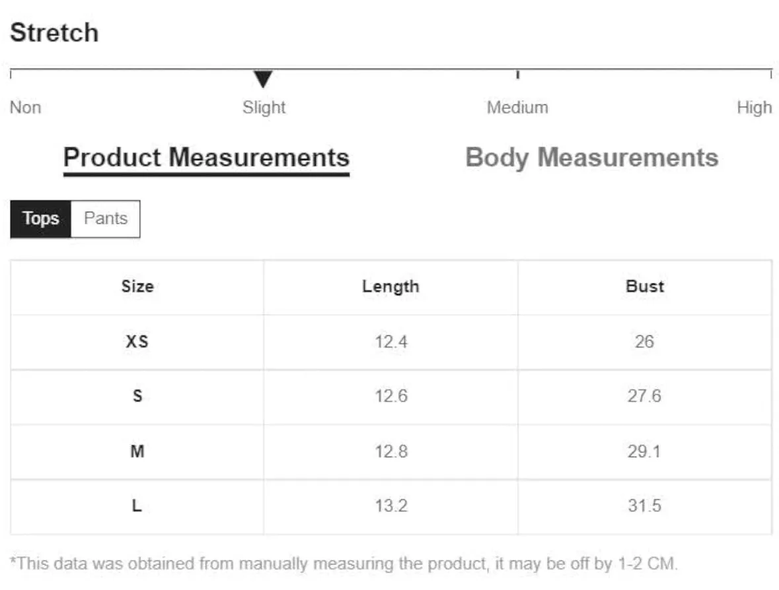Click the Bust column header
This screenshot has width=779, height=590.
[644, 286]
